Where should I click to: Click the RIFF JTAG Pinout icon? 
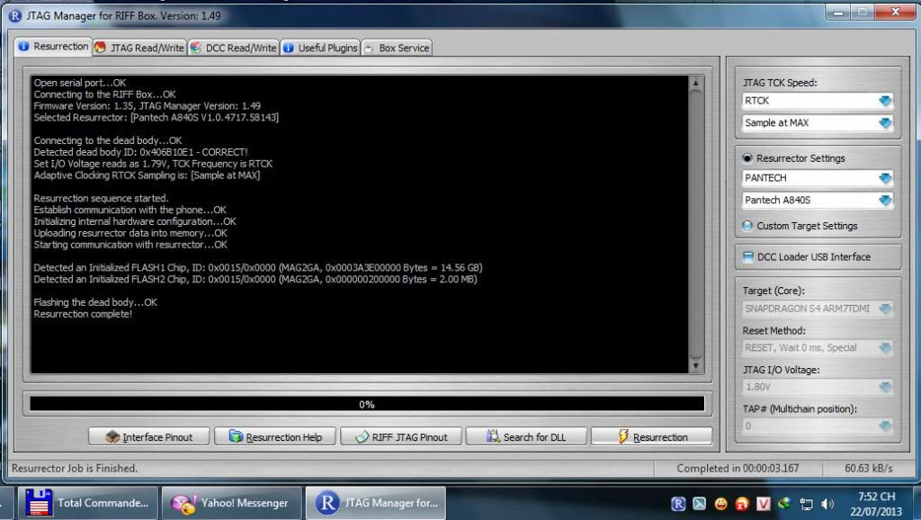click(x=362, y=436)
